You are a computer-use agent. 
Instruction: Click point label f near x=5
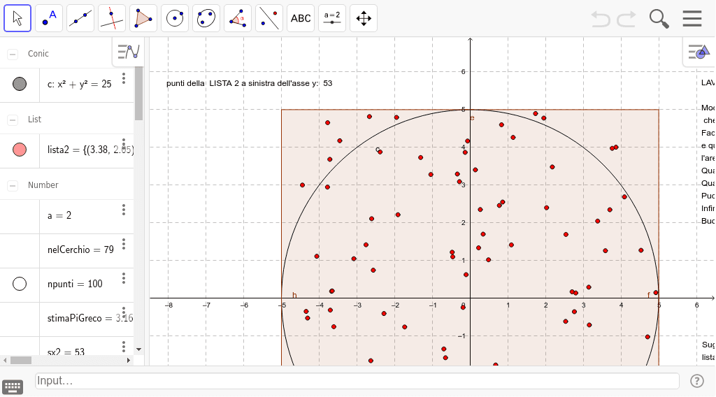pos(648,295)
